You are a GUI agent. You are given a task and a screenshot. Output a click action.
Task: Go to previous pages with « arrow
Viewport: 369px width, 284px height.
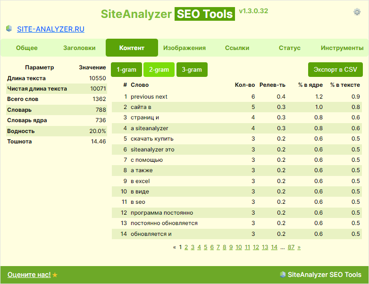tap(175, 247)
